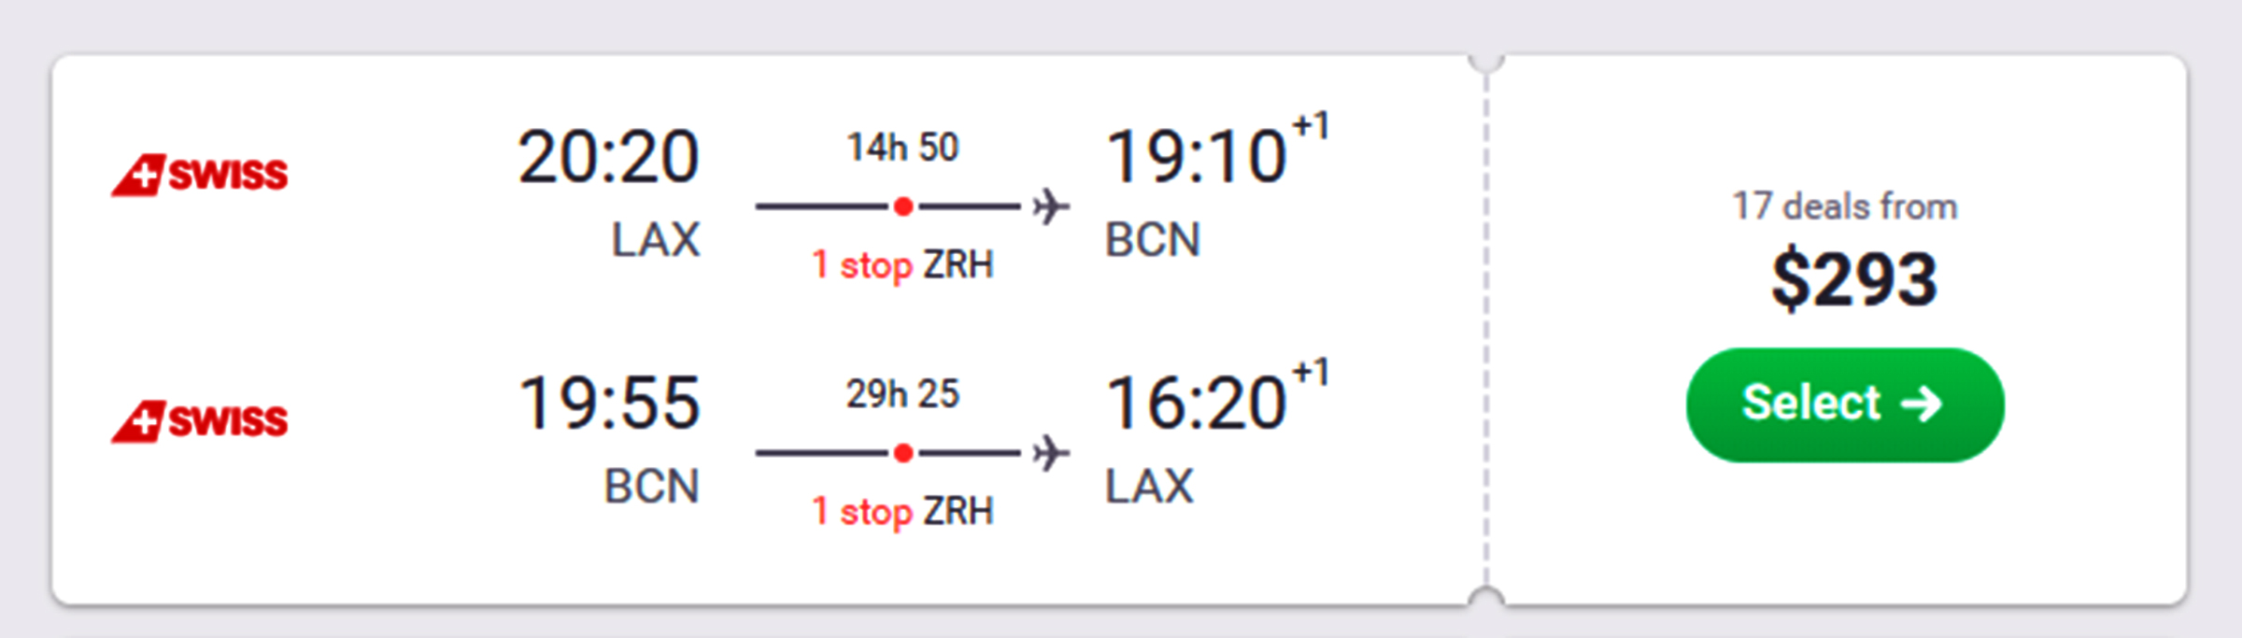The width and height of the screenshot is (2242, 638).
Task: Click outbound departure time 20:20
Action: click(x=608, y=157)
